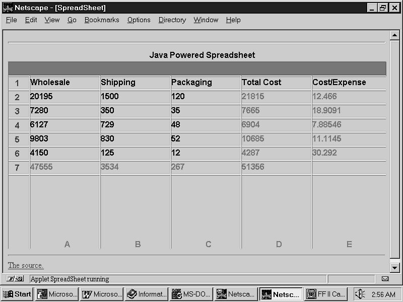Open the mail envelope icon in status bar

pos(385,279)
